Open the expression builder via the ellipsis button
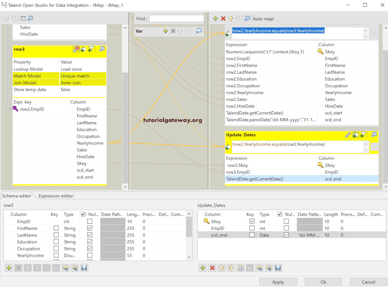Image resolution: width=388 pixels, height=287 pixels. click(374, 33)
